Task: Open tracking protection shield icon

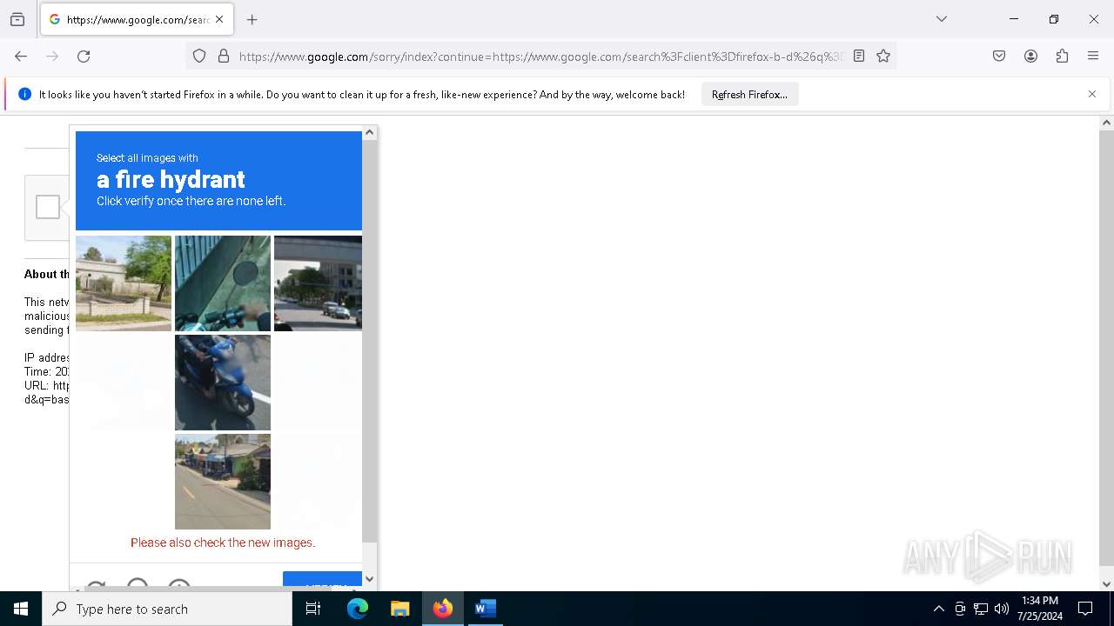Action: point(199,57)
